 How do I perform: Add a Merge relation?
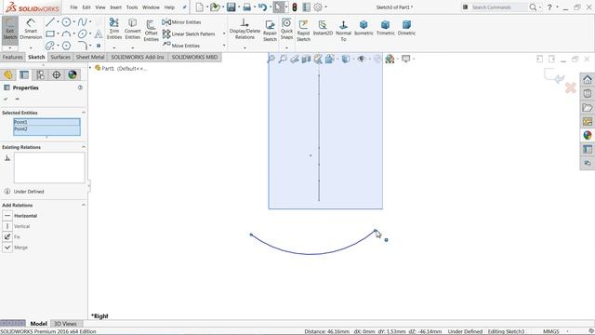15,248
